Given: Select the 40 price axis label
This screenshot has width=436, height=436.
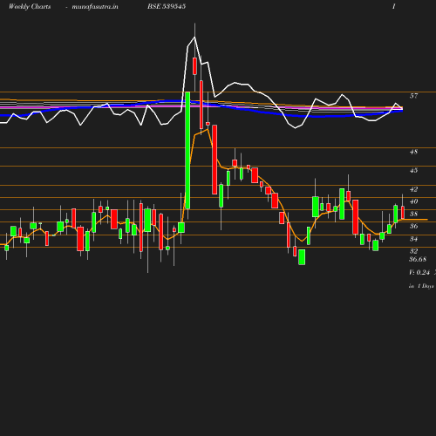Looking at the screenshot, I should pyautogui.click(x=413, y=201).
